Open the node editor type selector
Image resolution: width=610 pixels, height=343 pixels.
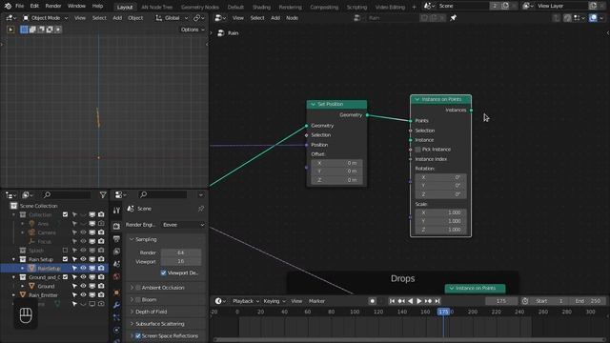coord(220,18)
